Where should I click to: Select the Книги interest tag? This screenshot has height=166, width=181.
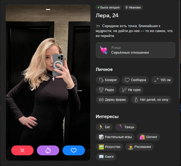pos(106,157)
